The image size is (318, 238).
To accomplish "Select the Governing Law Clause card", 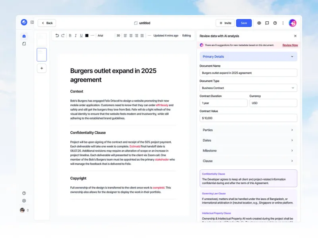I will tap(248, 198).
